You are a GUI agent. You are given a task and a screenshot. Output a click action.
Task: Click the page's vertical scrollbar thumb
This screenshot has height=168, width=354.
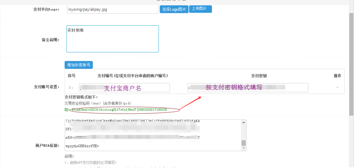point(351,65)
